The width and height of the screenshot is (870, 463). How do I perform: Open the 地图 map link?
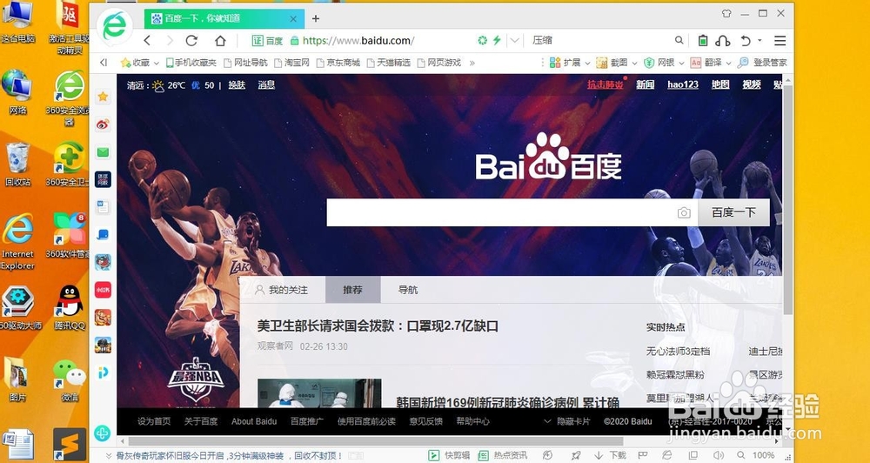click(720, 84)
